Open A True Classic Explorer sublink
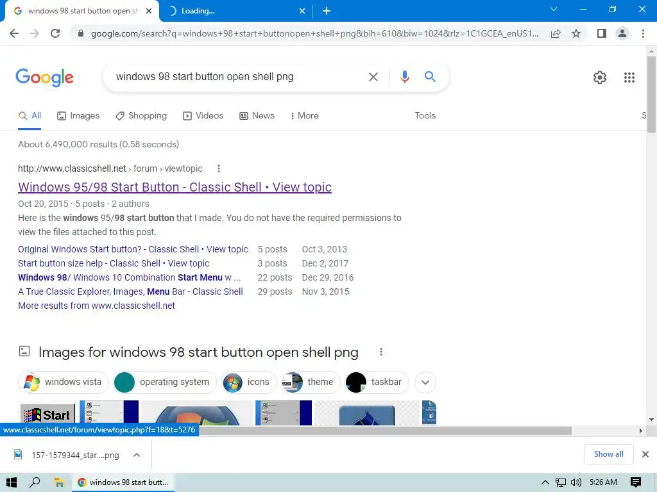 (x=130, y=291)
